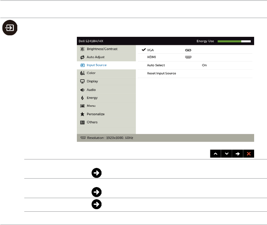Select Input Source menu item
The width and height of the screenshot is (267, 225).
click(106, 65)
